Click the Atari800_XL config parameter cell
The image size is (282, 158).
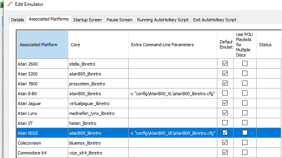(173, 94)
